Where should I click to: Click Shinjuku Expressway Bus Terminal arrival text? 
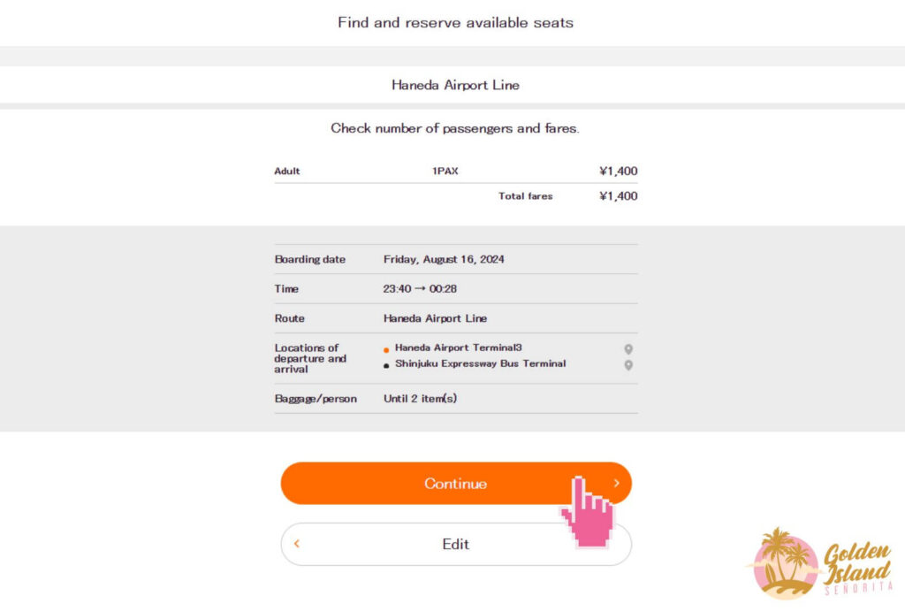pyautogui.click(x=480, y=363)
